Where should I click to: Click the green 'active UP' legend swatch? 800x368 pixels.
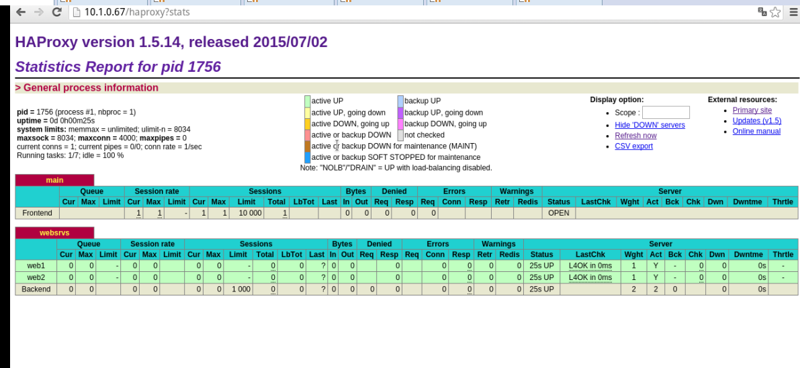(308, 101)
